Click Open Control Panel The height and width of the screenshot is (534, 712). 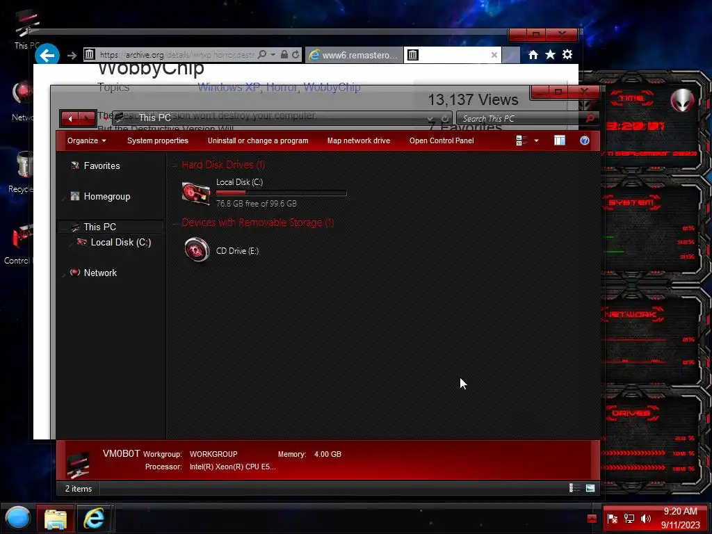[442, 140]
